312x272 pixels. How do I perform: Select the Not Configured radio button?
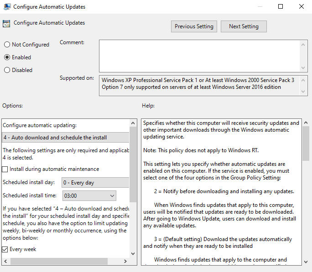tap(7, 45)
